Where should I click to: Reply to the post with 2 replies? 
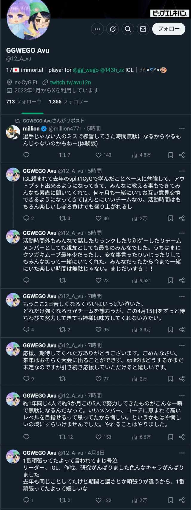[27, 218]
